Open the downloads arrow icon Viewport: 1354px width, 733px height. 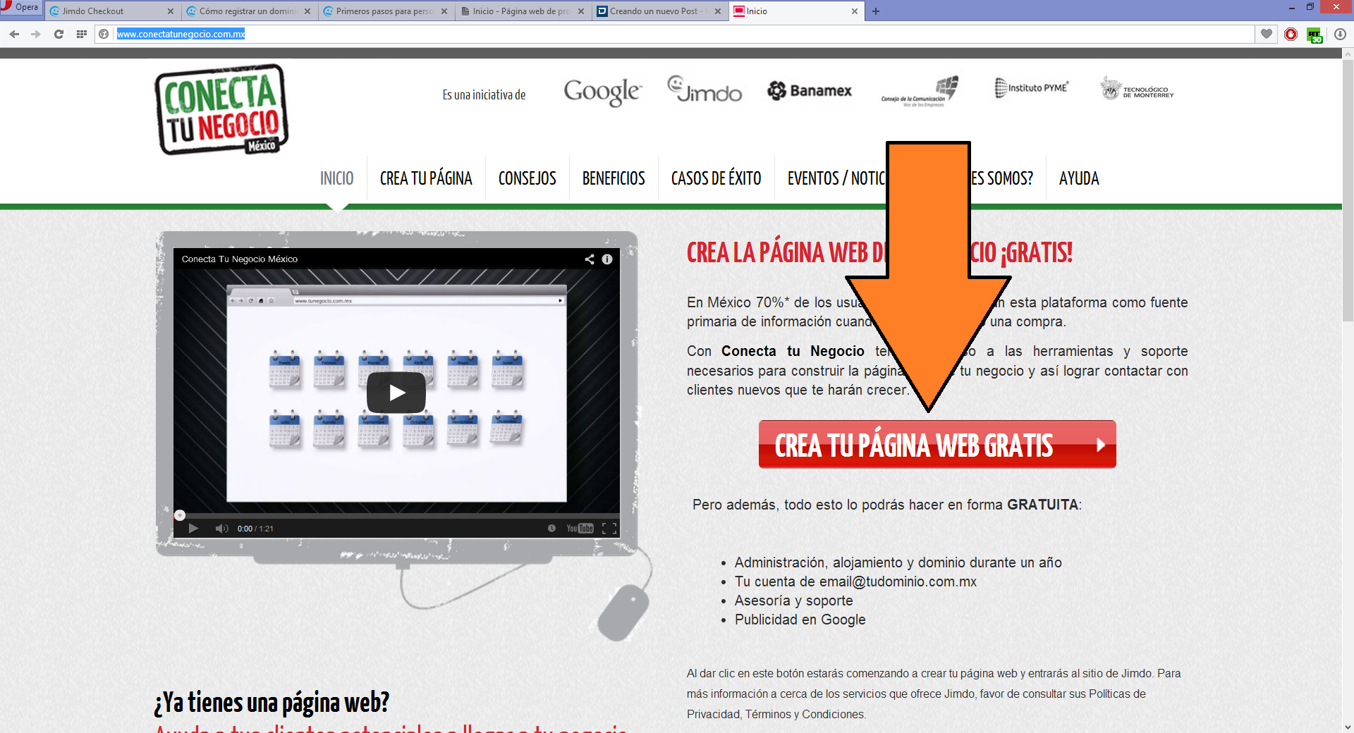point(1340,34)
